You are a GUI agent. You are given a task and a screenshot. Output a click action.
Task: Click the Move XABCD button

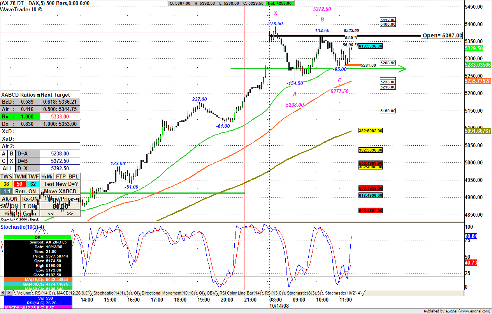[x=60, y=191]
